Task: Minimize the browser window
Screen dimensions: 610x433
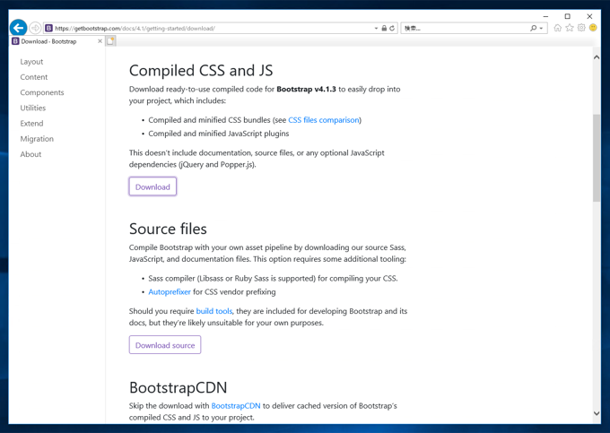Action: [545, 16]
